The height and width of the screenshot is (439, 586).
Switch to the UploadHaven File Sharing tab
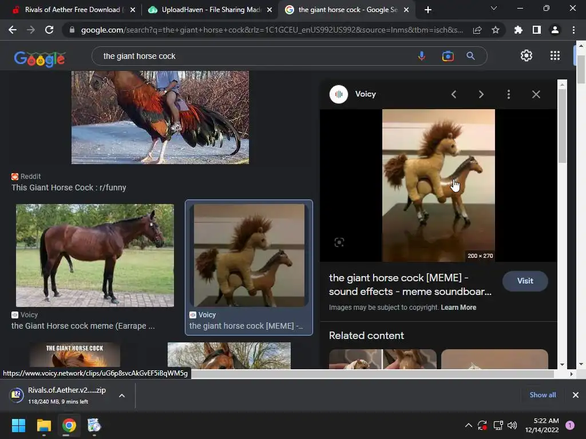tap(211, 10)
